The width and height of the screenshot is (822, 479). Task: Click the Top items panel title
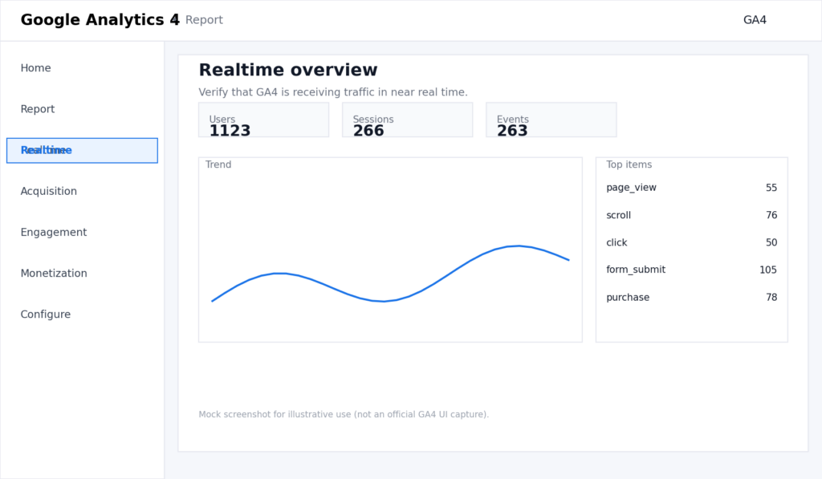coord(629,164)
